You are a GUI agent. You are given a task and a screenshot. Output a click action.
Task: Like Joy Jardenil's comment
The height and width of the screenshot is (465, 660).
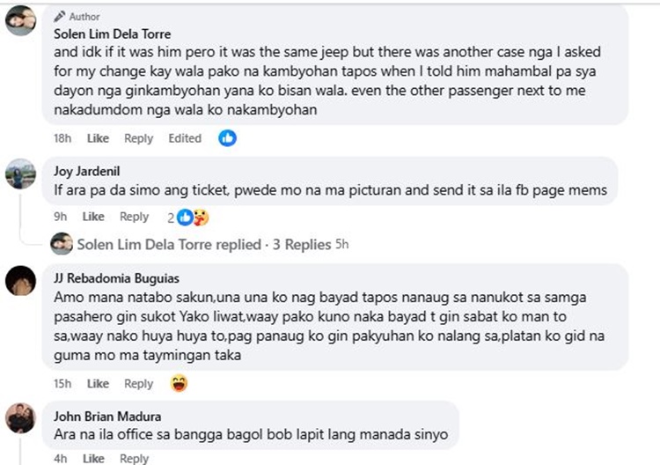tap(93, 217)
